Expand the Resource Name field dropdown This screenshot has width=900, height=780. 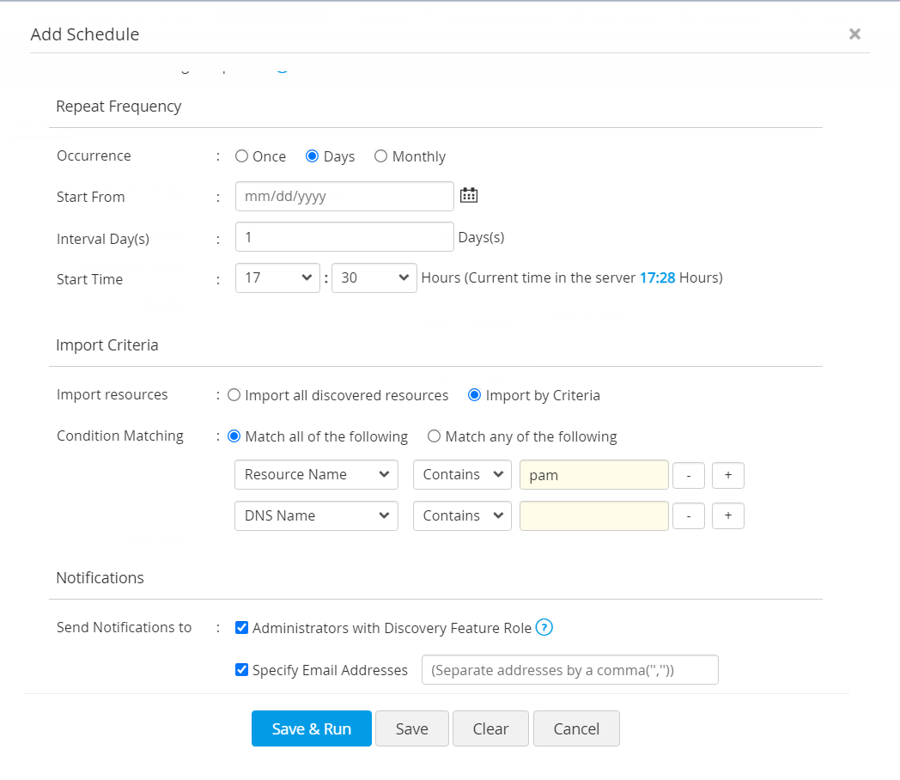(x=316, y=475)
